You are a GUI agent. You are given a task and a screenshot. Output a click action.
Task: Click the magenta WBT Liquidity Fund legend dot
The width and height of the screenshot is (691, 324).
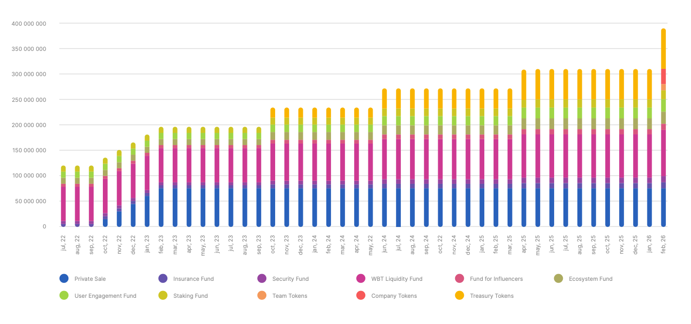click(361, 278)
